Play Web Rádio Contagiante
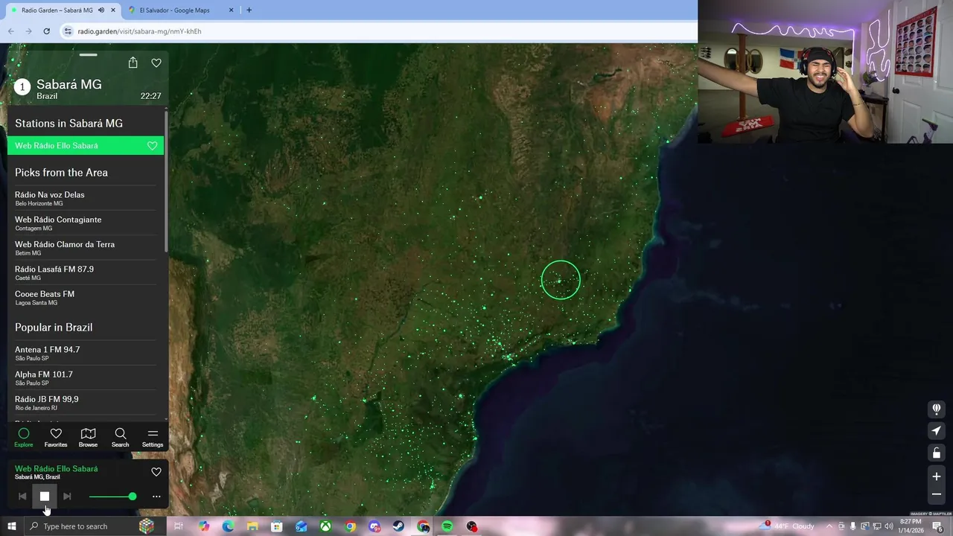This screenshot has width=953, height=536. coord(86,223)
